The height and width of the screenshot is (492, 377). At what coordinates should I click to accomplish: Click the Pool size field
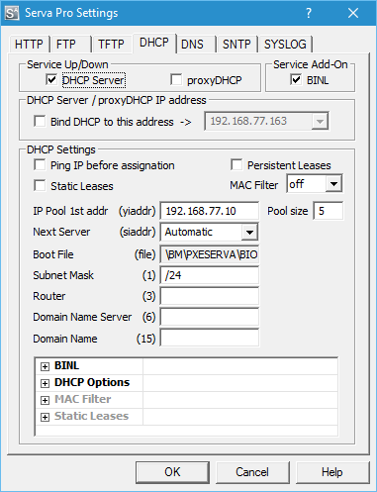(329, 211)
